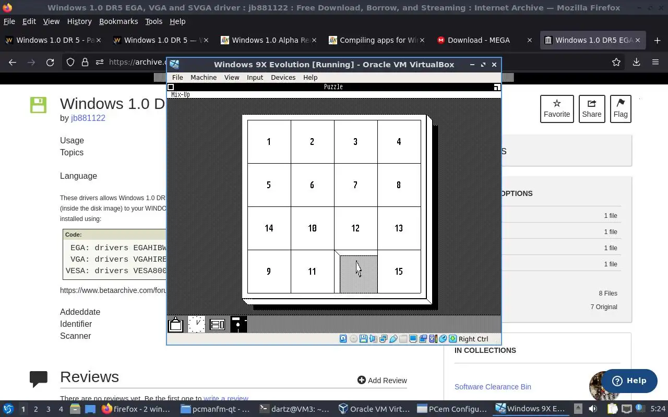Click VirtualBox keyboard capture arrow icon
Image resolution: width=668 pixels, height=417 pixels.
click(452, 339)
